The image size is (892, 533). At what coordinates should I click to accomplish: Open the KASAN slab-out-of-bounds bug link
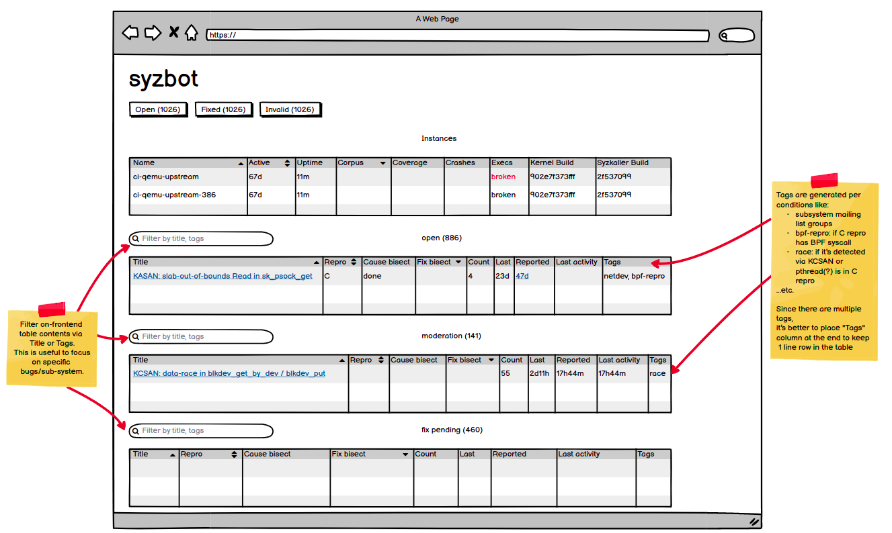coord(222,276)
